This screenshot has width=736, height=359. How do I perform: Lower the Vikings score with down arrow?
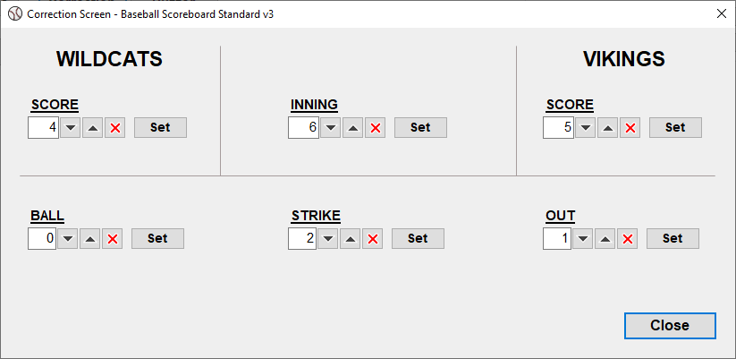[586, 128]
